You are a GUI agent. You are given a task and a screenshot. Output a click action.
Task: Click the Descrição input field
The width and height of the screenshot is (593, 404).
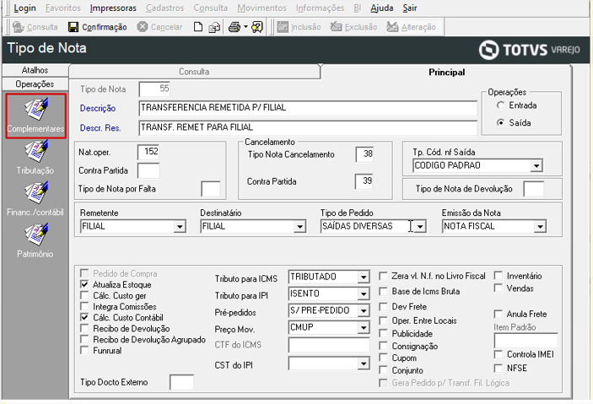(x=308, y=108)
